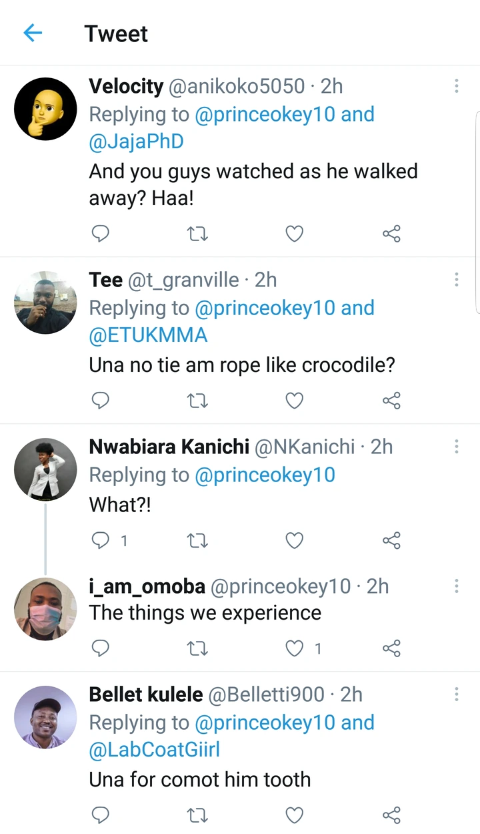Open the @LabCoatGiirl mention link
This screenshot has width=480, height=834.
tap(154, 750)
